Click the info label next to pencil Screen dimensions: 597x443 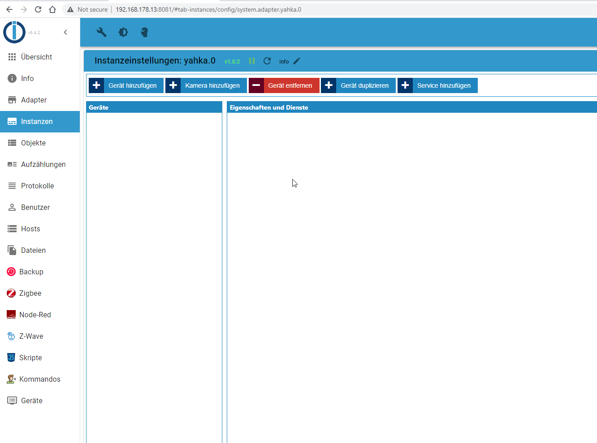click(284, 62)
